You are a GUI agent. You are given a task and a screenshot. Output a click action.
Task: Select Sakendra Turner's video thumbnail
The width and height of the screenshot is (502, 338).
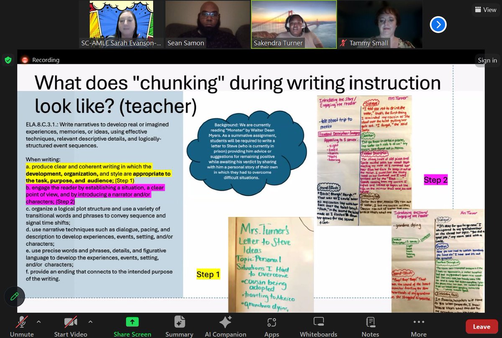click(294, 24)
